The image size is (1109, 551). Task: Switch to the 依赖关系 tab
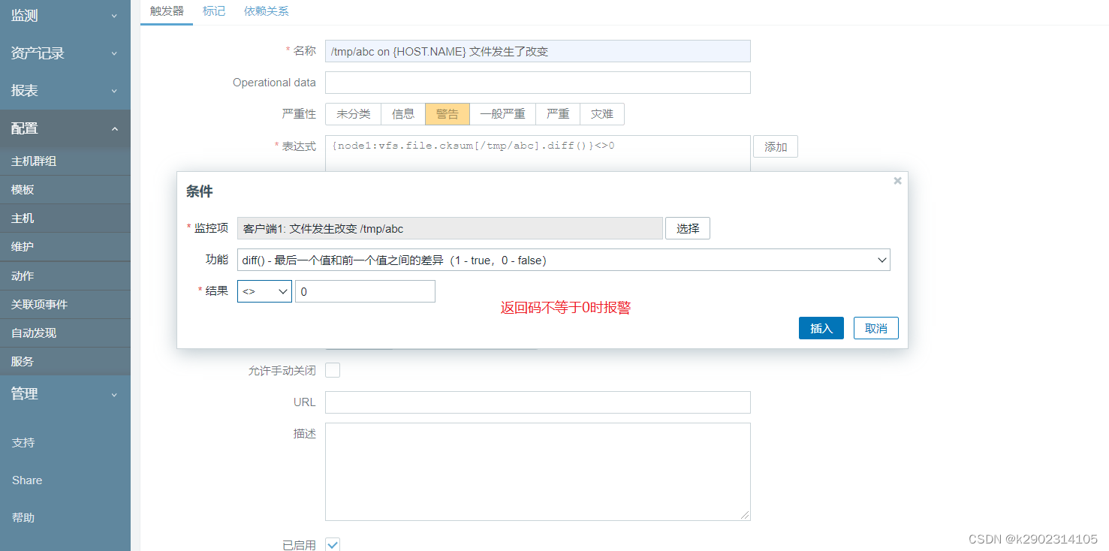coord(267,11)
